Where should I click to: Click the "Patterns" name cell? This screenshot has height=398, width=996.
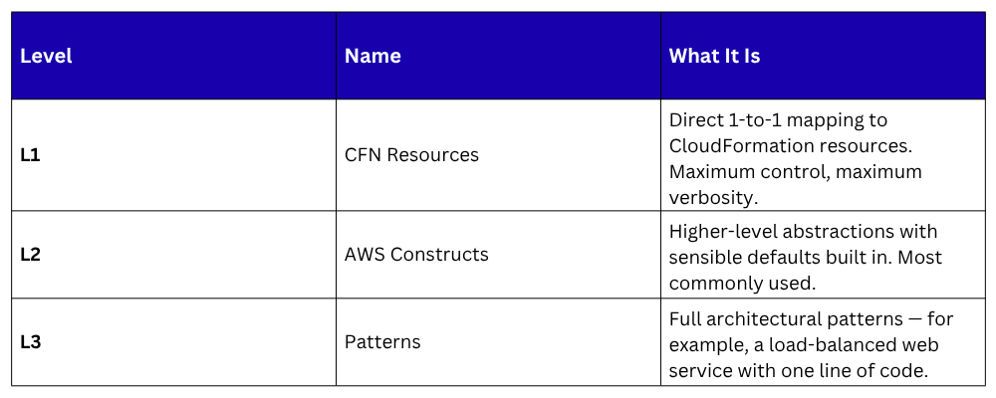pos(382,342)
